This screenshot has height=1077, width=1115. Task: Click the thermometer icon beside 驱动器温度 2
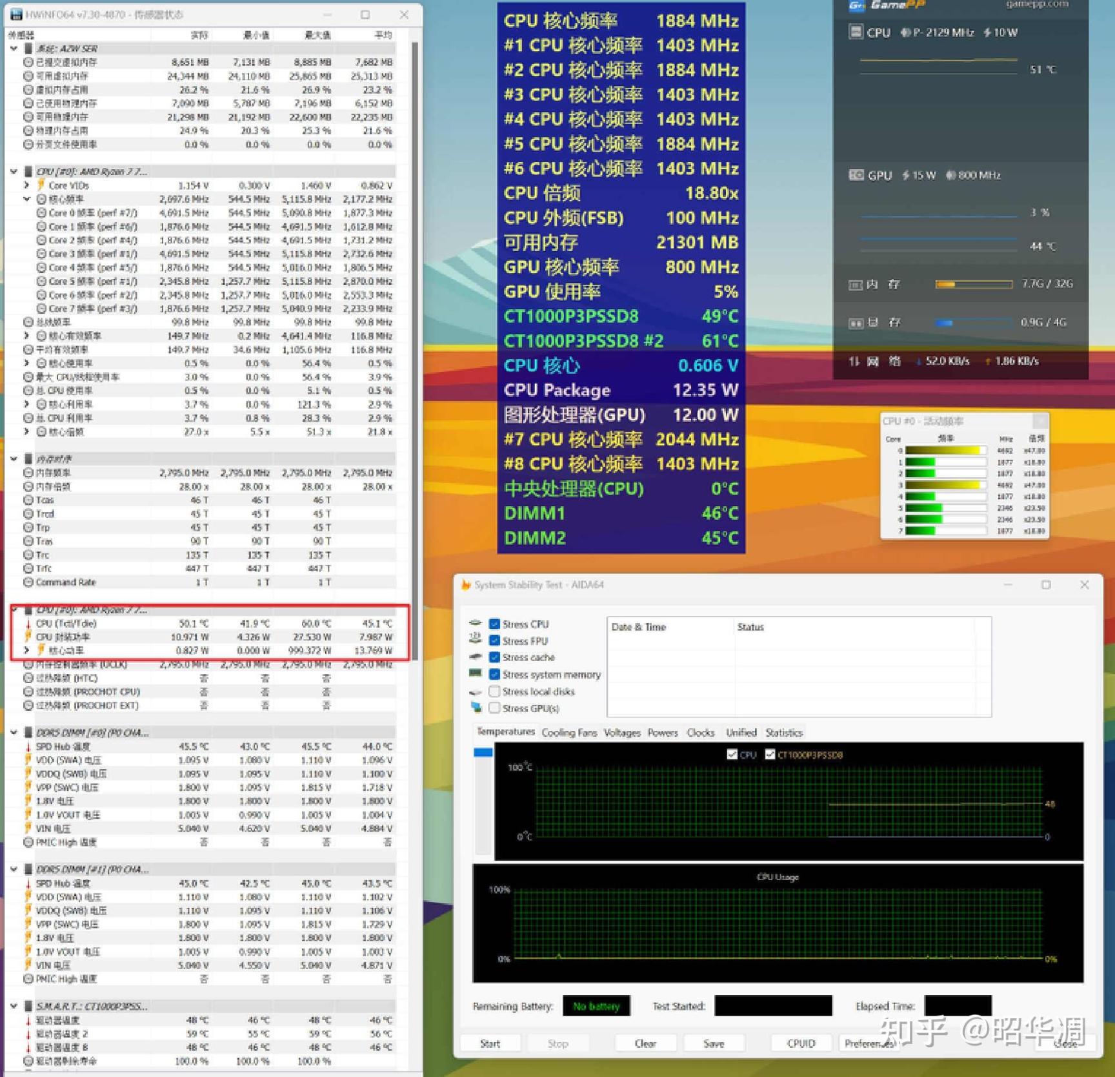pos(28,1034)
